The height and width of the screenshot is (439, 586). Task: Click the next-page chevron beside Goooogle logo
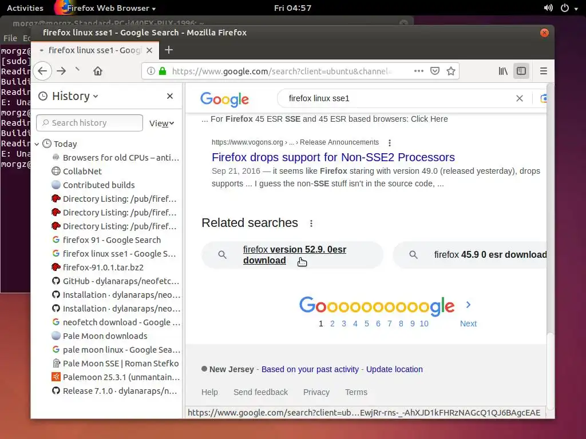pyautogui.click(x=468, y=305)
